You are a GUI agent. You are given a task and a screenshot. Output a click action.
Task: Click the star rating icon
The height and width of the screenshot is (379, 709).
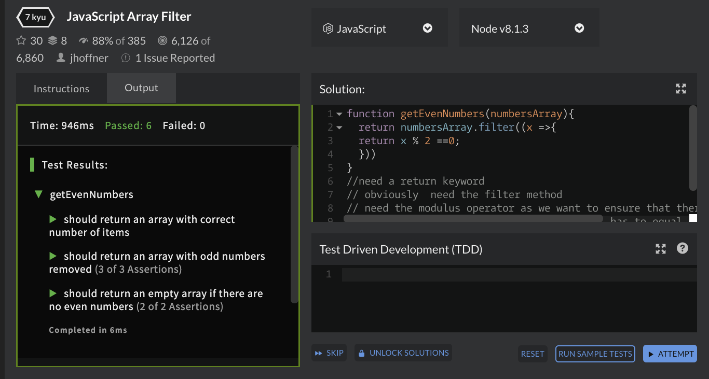click(21, 40)
